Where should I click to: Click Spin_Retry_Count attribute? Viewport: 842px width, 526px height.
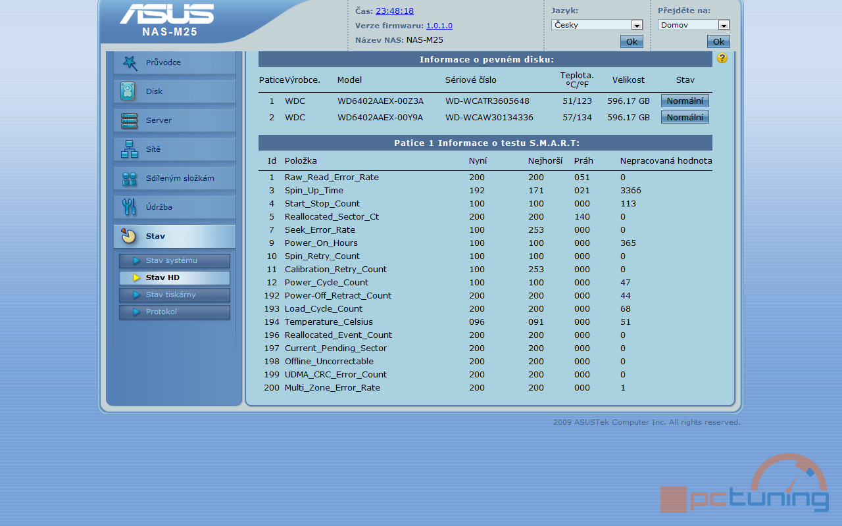[x=322, y=256]
